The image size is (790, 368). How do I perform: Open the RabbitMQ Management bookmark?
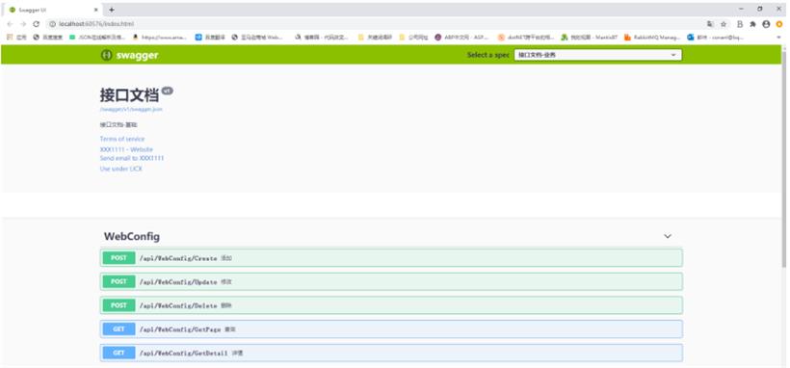tap(652, 38)
